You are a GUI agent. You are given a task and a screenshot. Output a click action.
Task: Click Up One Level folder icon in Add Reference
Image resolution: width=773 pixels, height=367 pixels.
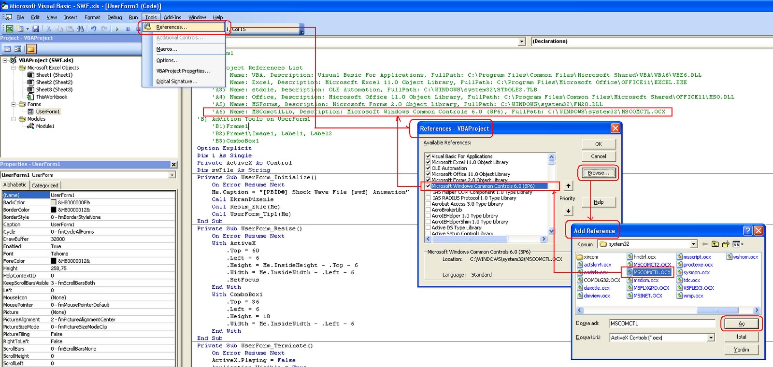pyautogui.click(x=715, y=244)
